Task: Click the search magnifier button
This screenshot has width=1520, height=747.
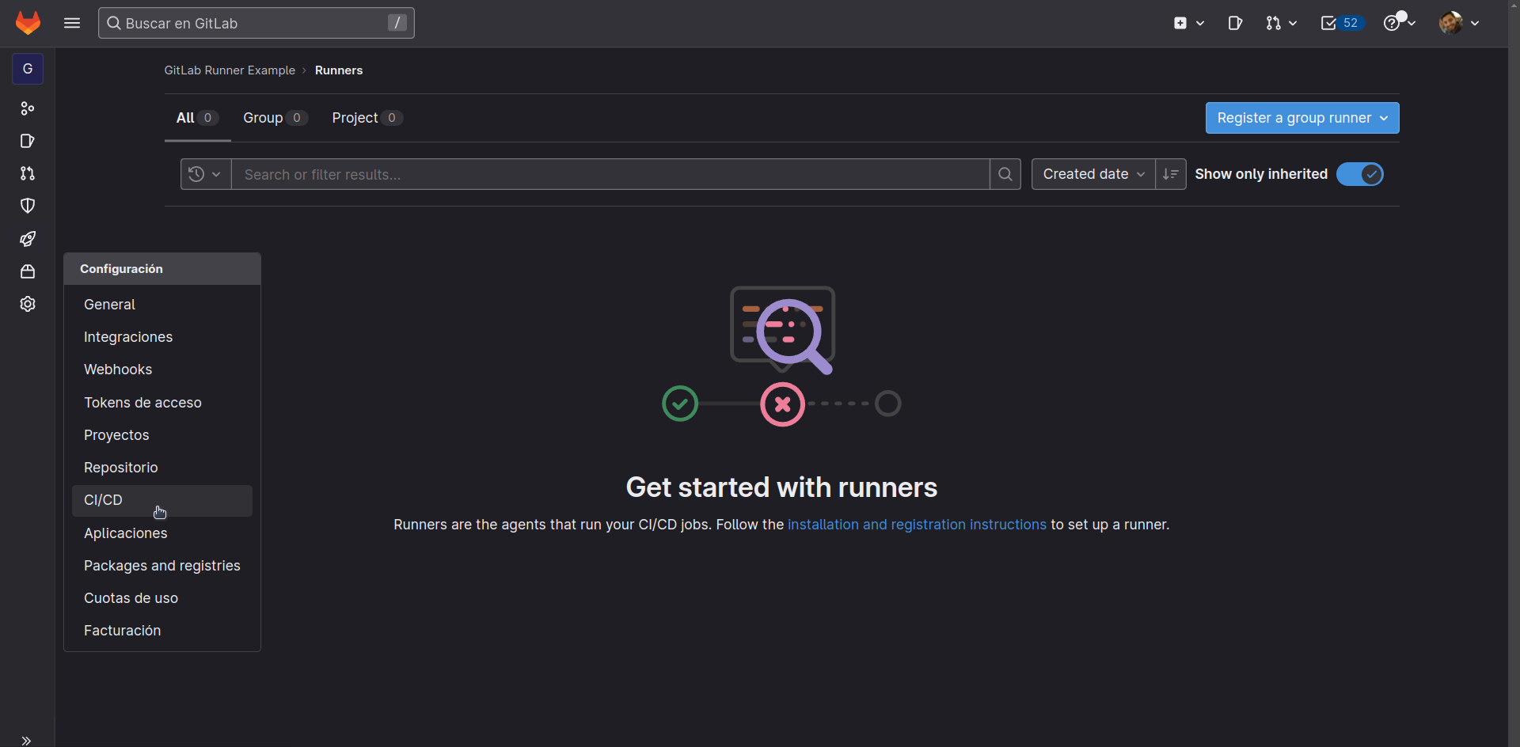Action: 1005,174
